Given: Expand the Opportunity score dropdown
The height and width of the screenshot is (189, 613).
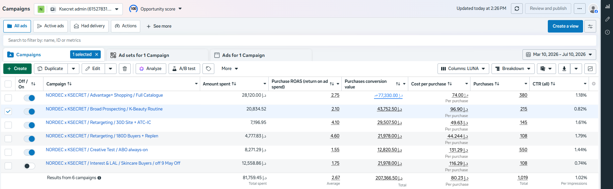Looking at the screenshot, I should coord(180,9).
